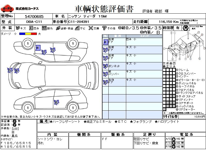This screenshot has width=206, height=154.
Task: Click the No.4 icon beside ボンネット
Action: 105,66
